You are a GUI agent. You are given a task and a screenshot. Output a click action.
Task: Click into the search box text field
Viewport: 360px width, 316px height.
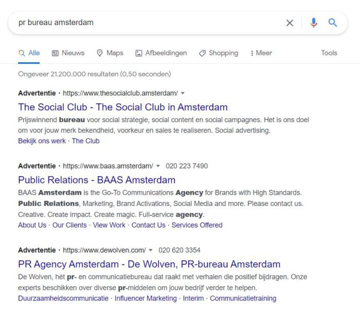pyautogui.click(x=144, y=23)
